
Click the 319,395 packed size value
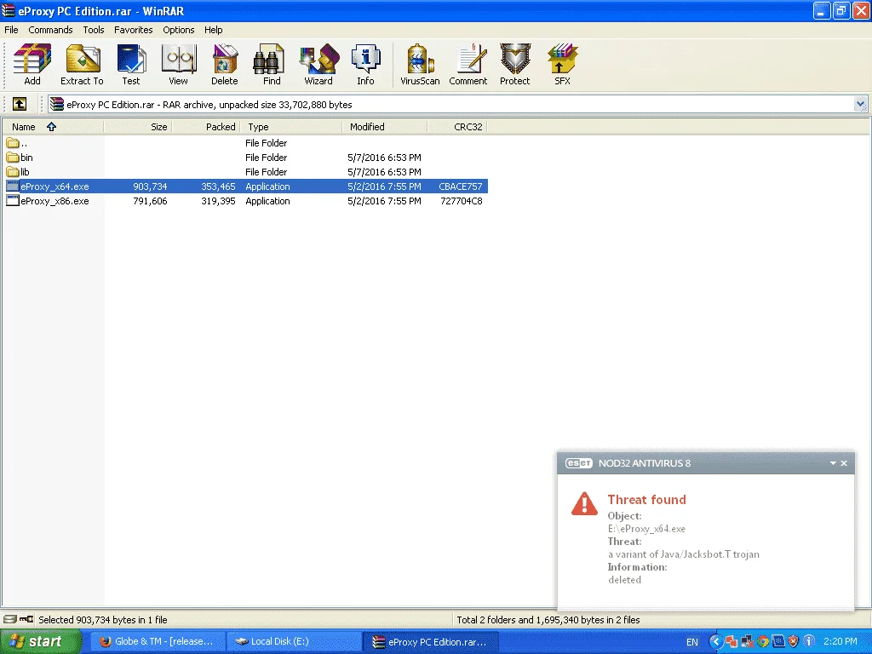tap(218, 201)
